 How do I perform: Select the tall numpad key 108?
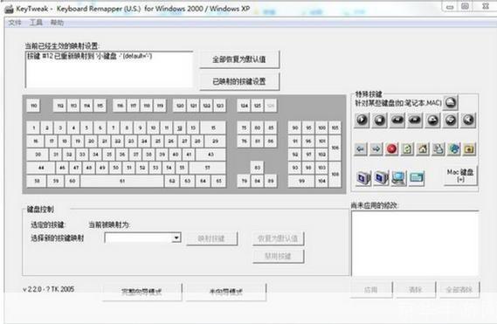(x=335, y=175)
